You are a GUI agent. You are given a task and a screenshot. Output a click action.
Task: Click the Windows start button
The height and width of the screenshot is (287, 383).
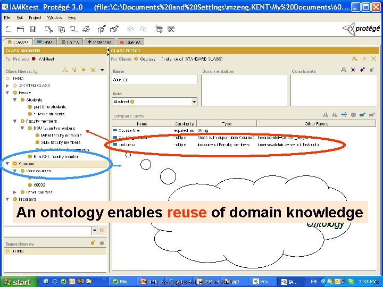(19, 282)
